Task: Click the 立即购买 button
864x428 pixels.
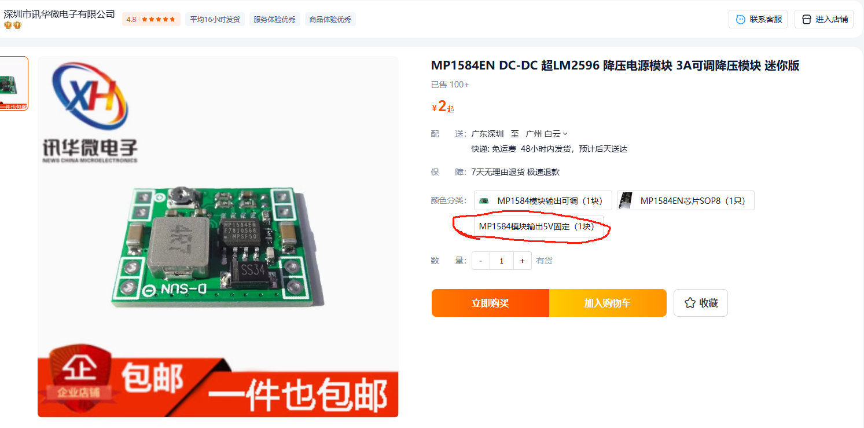Action: 490,303
